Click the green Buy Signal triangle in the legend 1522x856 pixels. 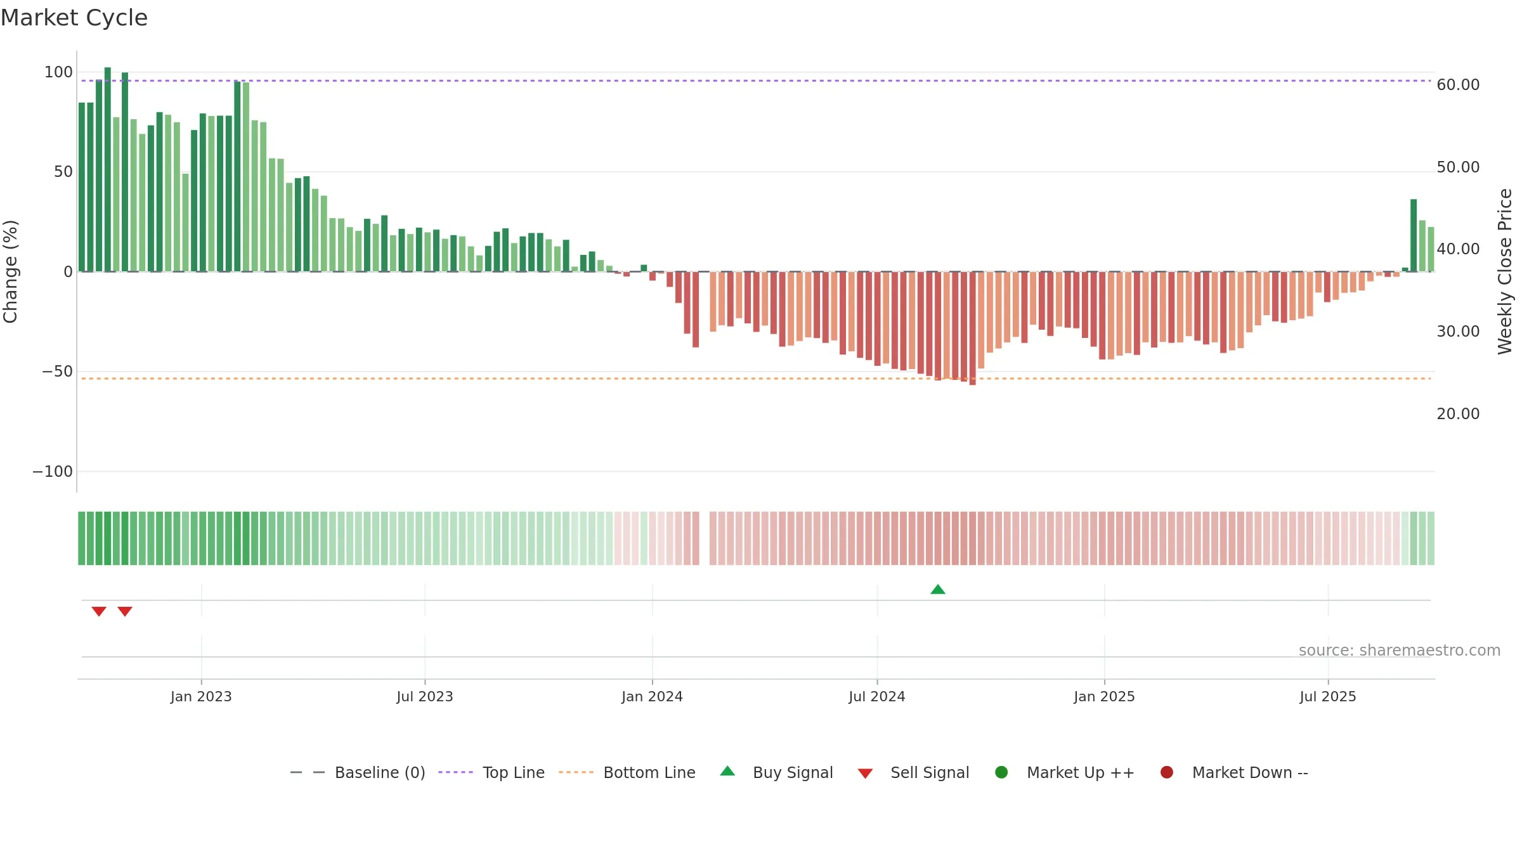(x=728, y=772)
